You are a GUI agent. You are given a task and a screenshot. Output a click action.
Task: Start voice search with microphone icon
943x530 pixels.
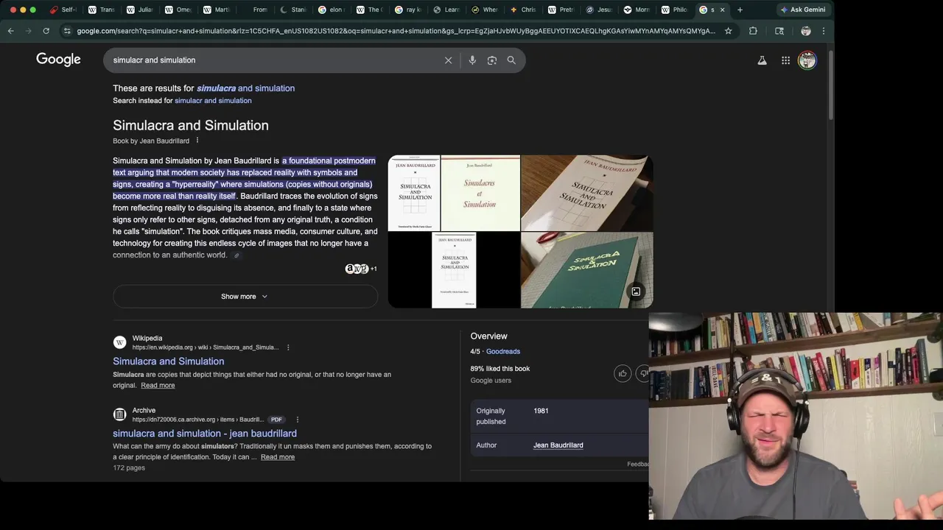coord(472,60)
